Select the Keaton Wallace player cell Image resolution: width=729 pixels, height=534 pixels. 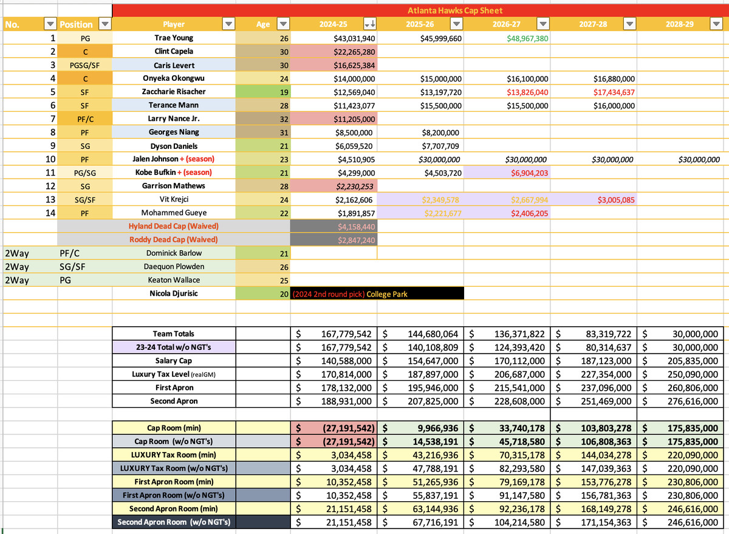coord(174,280)
